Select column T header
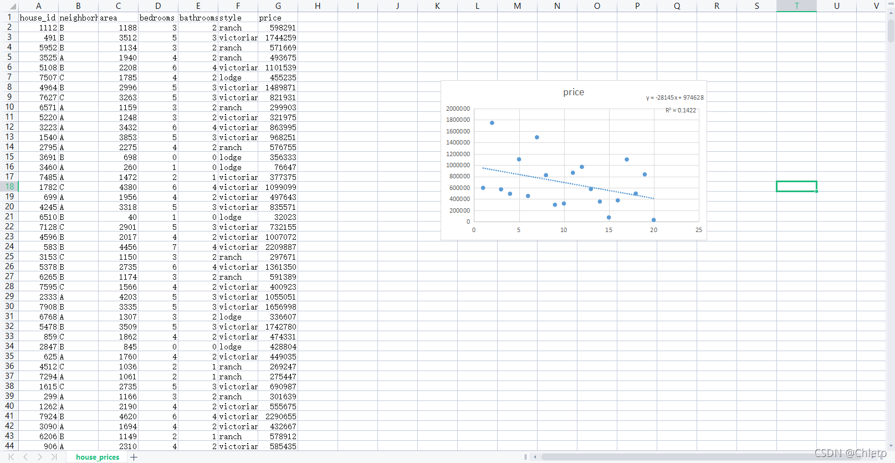Viewport: 895px width, 463px height. pyautogui.click(x=796, y=6)
